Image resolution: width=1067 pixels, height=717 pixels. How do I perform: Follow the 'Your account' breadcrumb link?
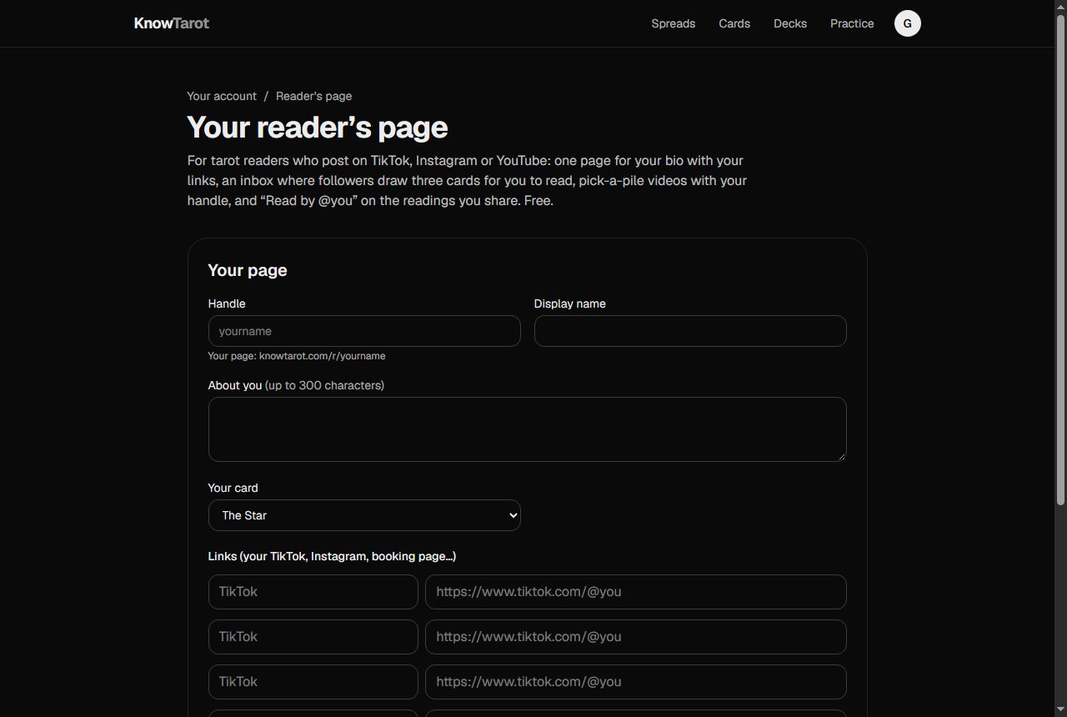[x=222, y=96]
